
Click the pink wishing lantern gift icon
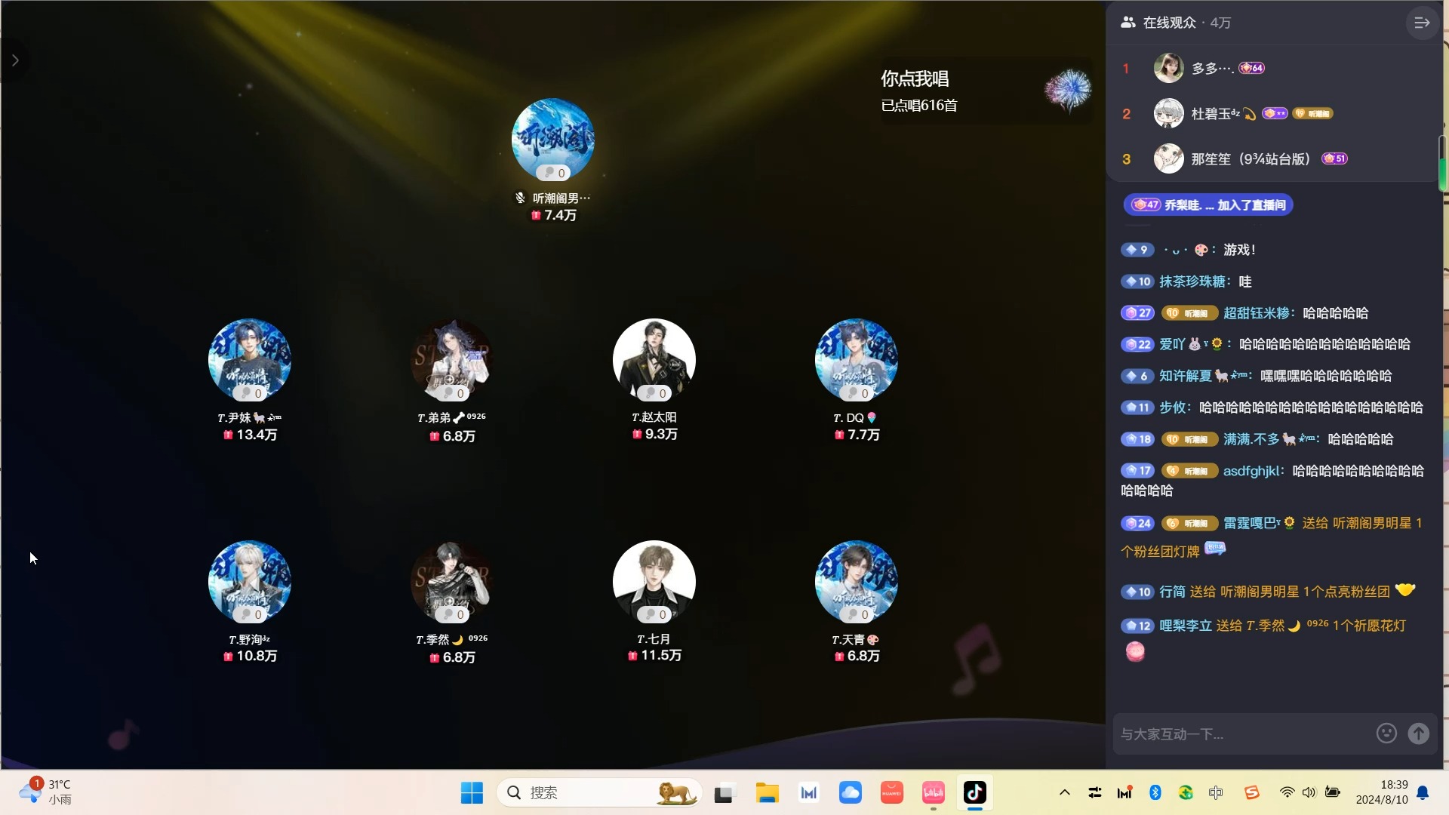click(1135, 651)
